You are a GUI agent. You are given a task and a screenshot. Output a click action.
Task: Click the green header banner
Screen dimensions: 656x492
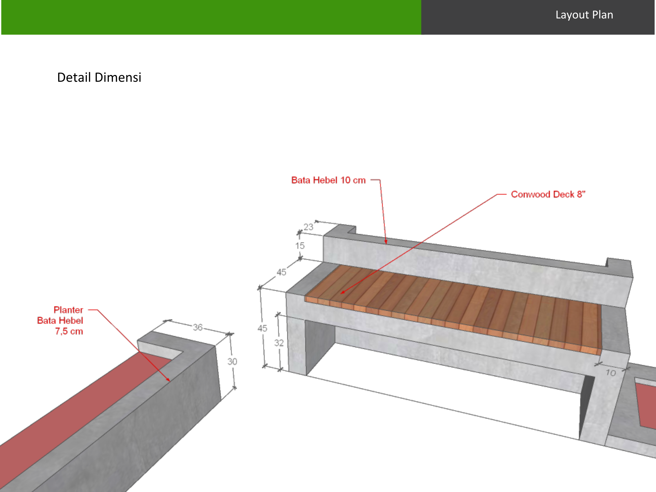click(211, 17)
